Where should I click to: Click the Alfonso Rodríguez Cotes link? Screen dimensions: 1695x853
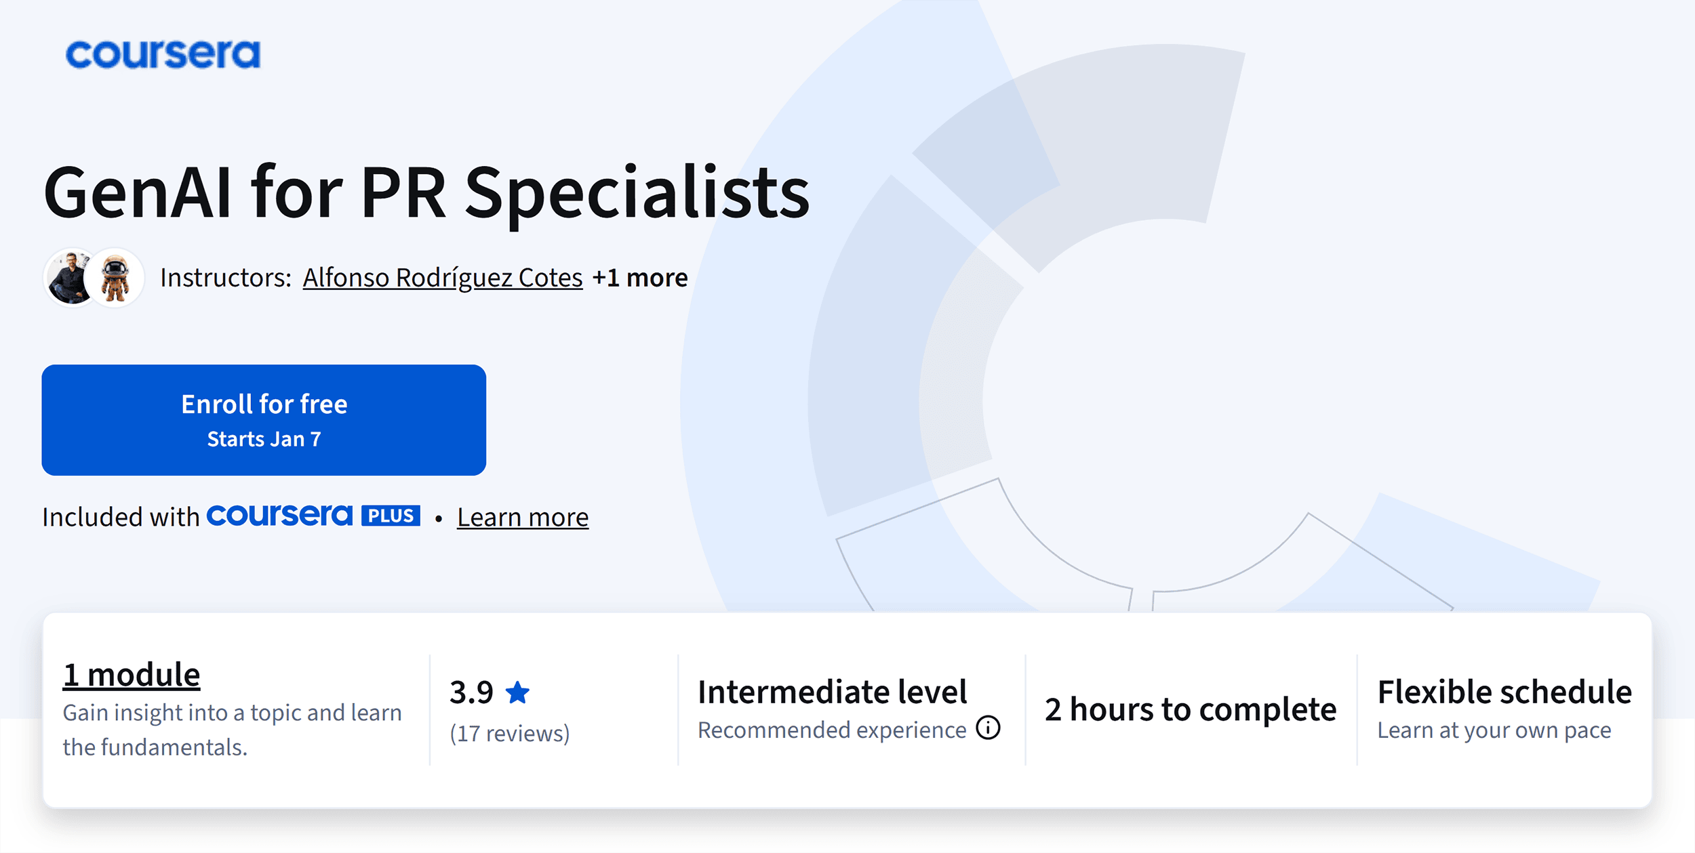pos(443,277)
